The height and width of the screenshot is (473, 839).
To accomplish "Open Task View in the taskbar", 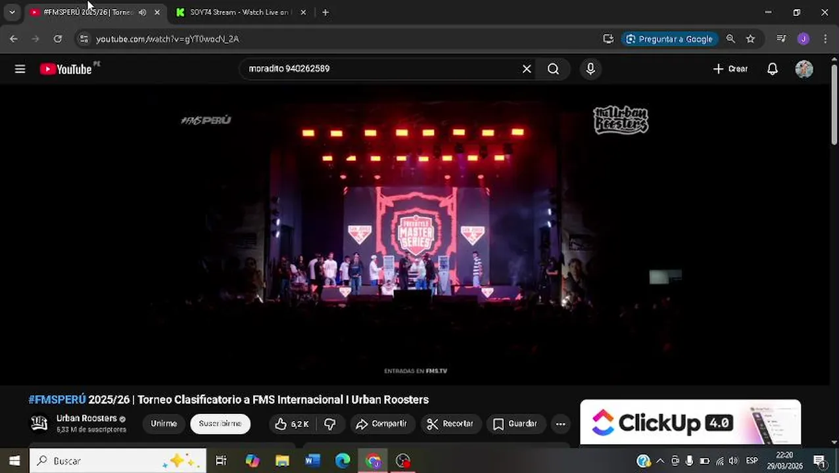I will [221, 461].
